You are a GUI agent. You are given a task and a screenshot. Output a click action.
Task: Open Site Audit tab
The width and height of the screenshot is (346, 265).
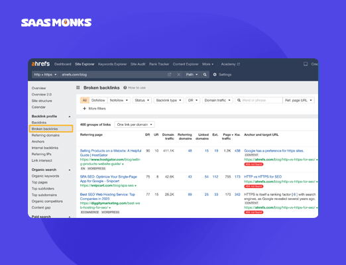pos(138,64)
